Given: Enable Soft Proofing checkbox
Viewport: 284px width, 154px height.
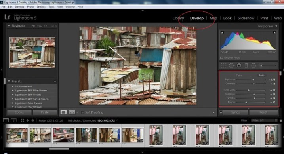Looking at the screenshot, I should (82, 112).
